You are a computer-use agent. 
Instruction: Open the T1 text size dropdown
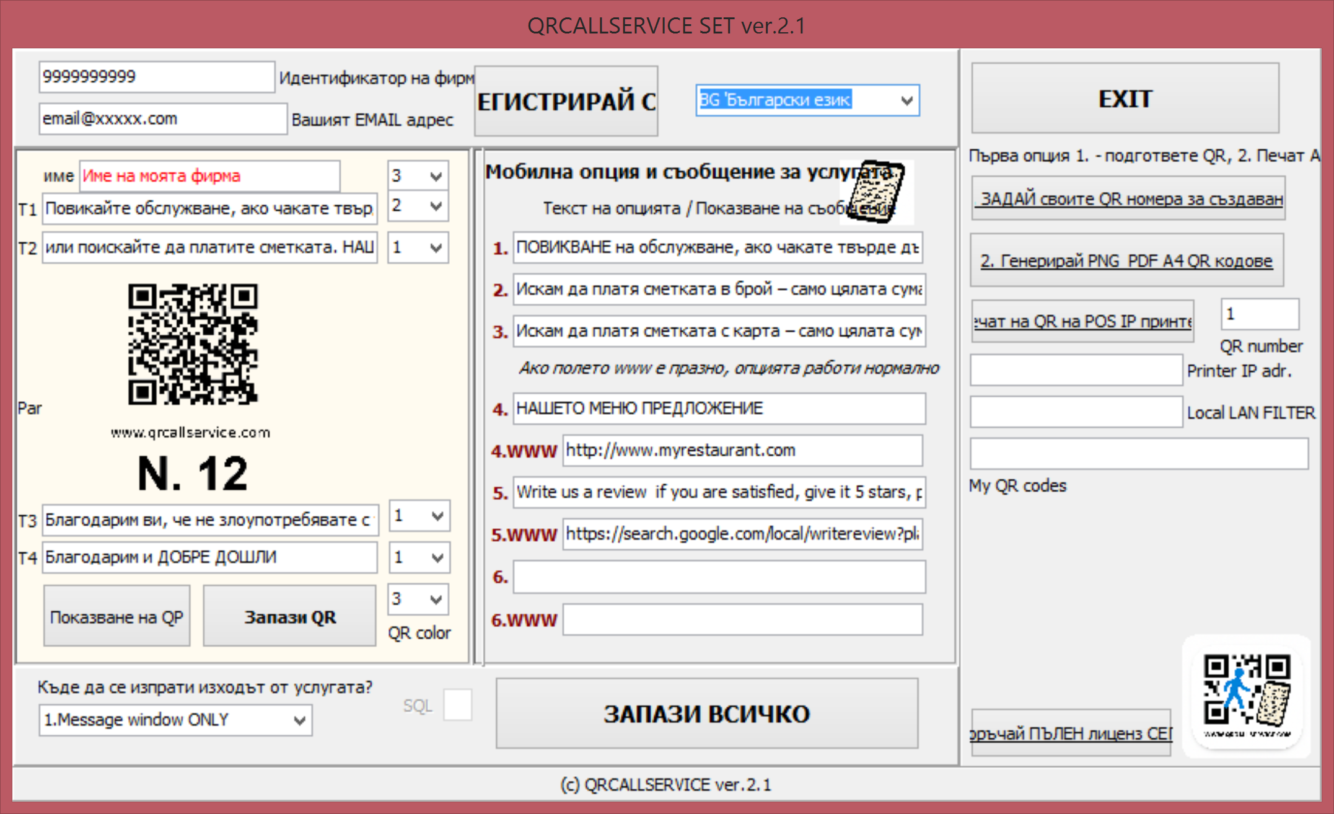click(x=418, y=206)
